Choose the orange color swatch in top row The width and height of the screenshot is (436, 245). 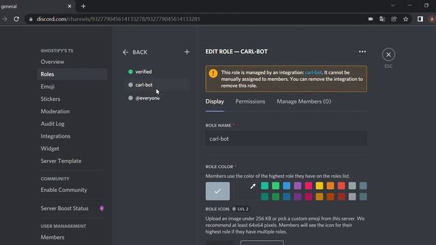tap(330, 186)
